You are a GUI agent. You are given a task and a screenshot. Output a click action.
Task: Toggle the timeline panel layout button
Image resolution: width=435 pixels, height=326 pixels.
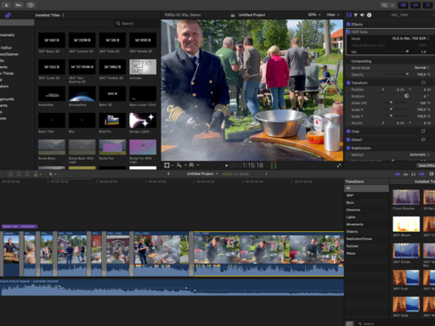(x=415, y=5)
